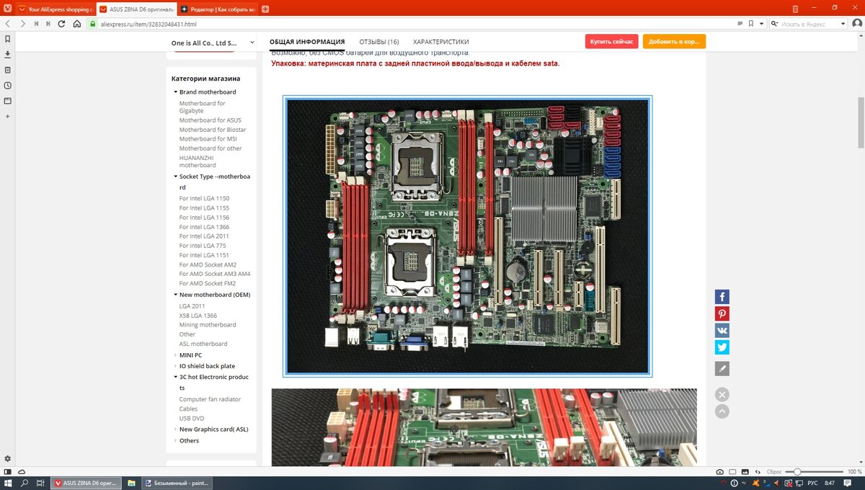865x490 pixels.
Task: Click the pencil edit floating icon
Action: (722, 368)
